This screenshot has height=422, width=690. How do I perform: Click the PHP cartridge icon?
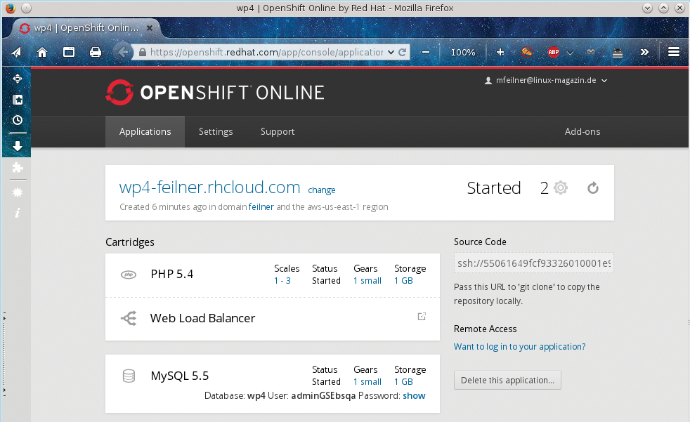coord(129,275)
